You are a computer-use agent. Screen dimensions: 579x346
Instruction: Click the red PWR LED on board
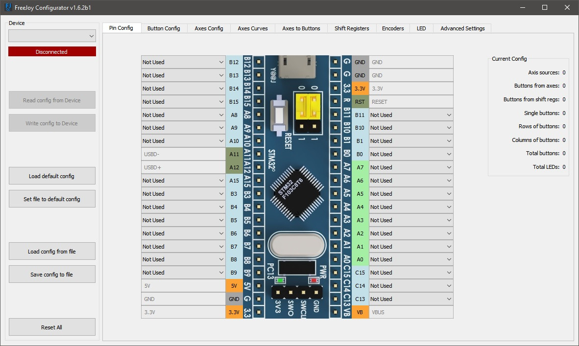(314, 281)
